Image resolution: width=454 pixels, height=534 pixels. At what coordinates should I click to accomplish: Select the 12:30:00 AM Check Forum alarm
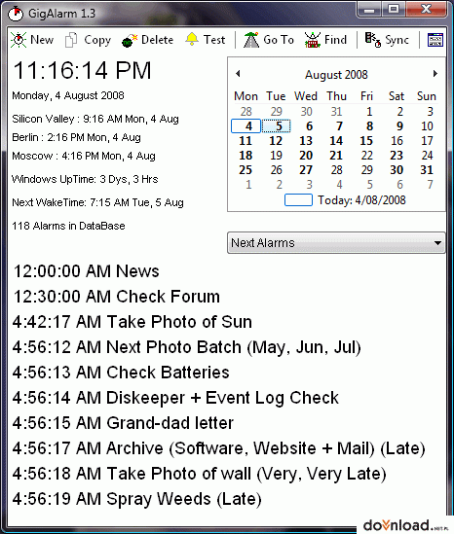116,297
